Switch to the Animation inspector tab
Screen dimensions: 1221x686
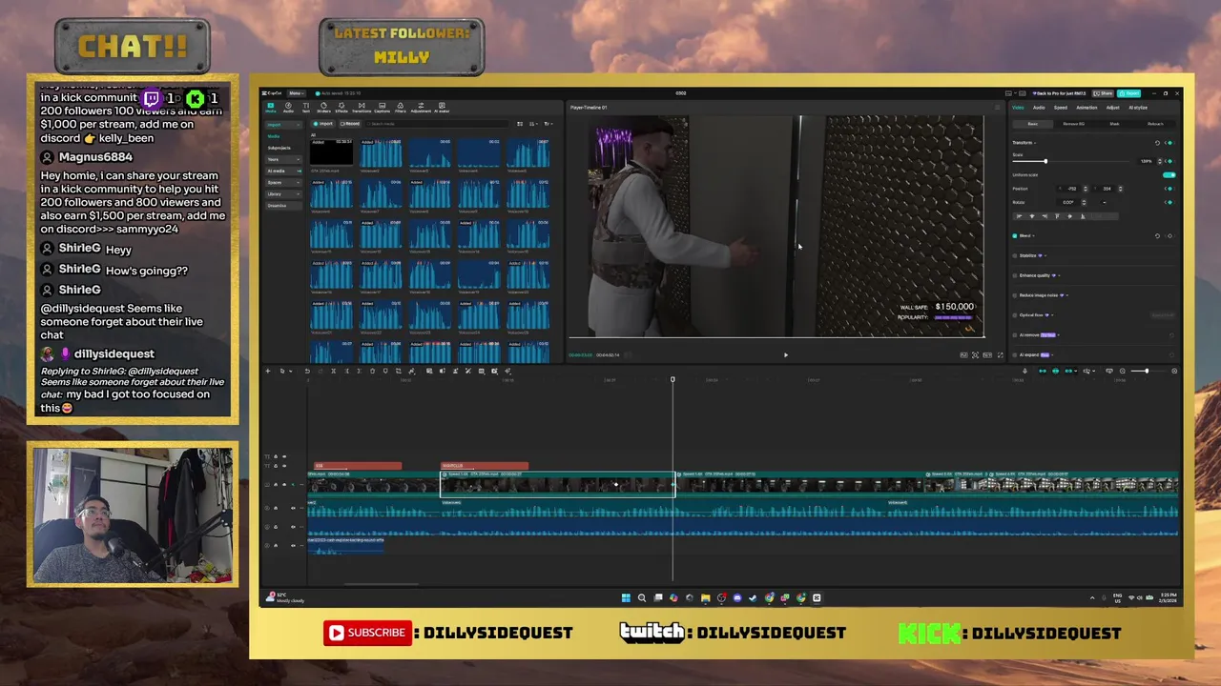1086,108
